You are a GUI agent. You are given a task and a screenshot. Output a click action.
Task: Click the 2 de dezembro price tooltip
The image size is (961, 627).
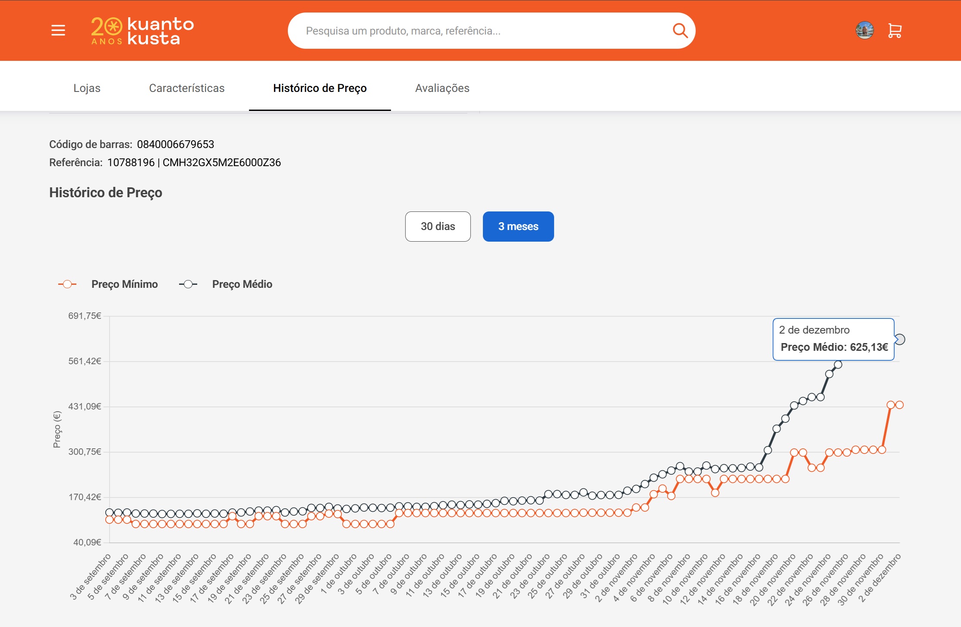pos(833,339)
